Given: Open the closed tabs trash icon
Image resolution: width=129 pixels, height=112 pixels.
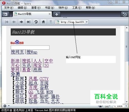Looking at the screenshot, I should (x=125, y=14).
